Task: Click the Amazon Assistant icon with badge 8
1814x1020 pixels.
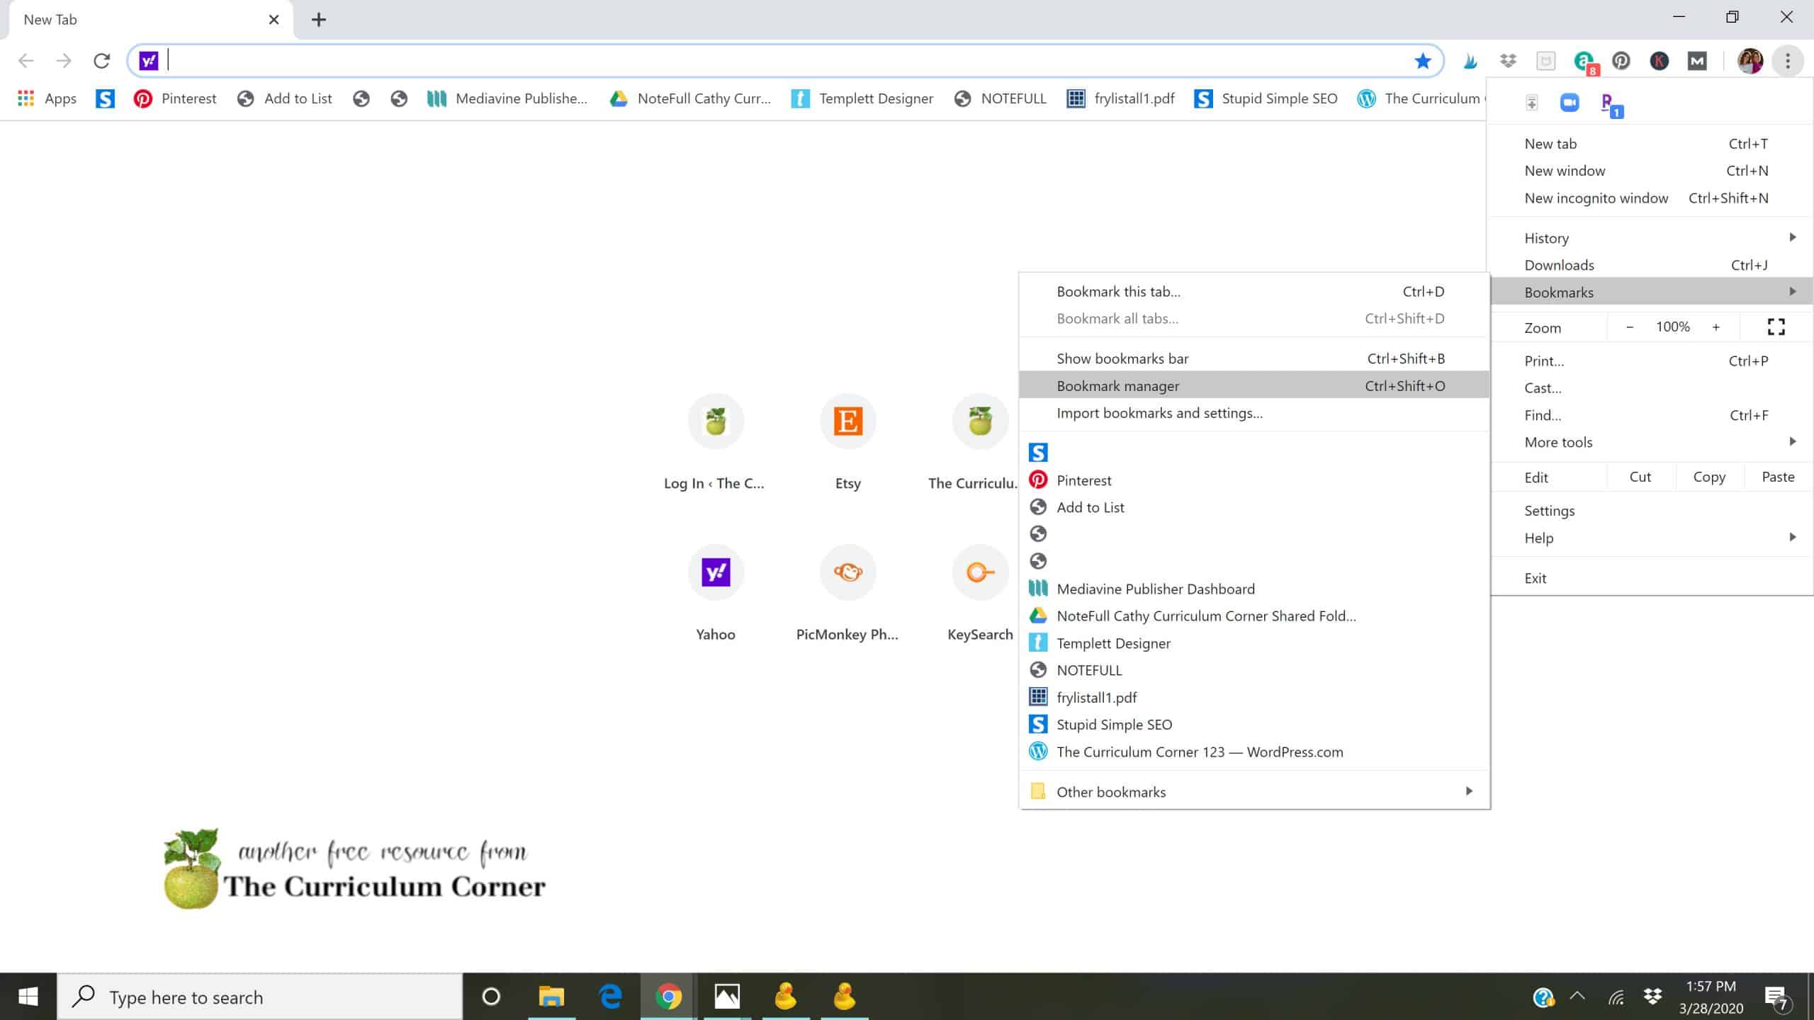Action: (x=1584, y=61)
